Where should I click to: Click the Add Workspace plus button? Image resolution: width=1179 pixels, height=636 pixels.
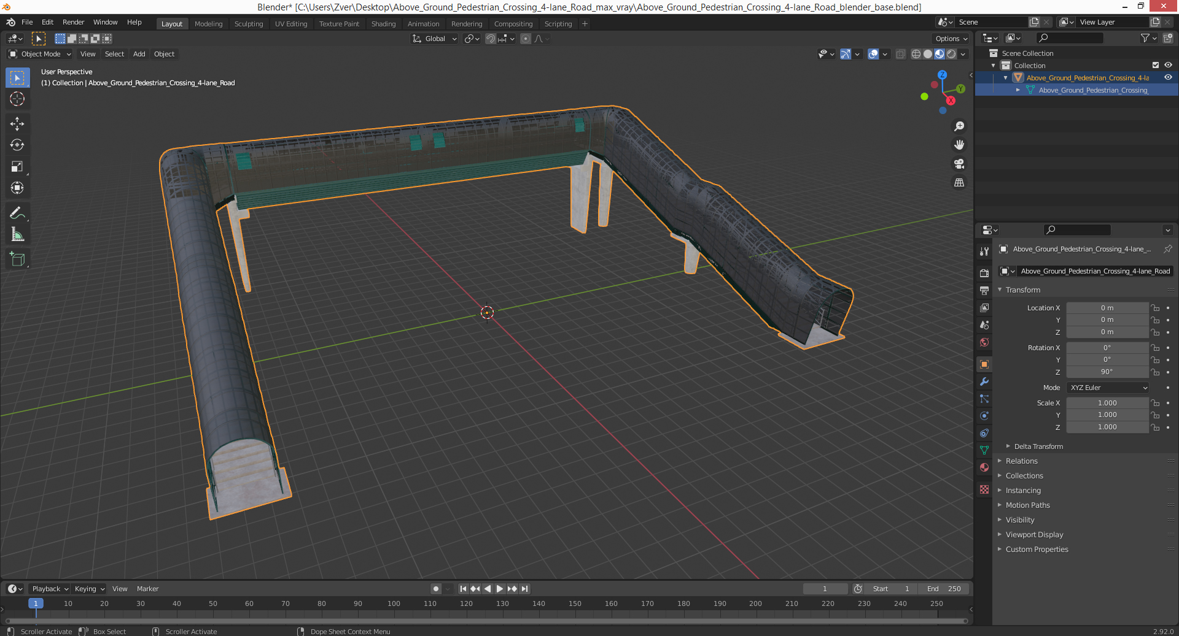585,24
